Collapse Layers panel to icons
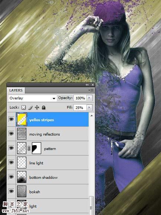This screenshot has width=161, height=215. click(87, 85)
